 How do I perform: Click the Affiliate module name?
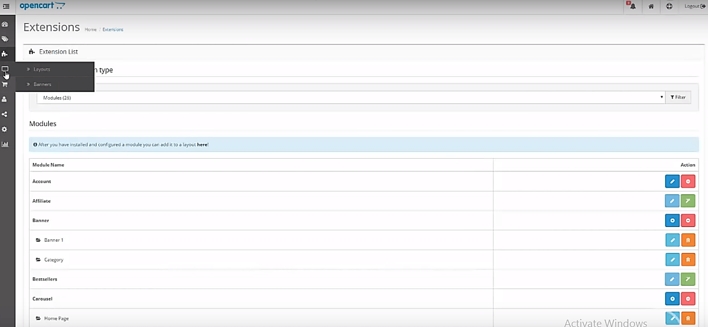pyautogui.click(x=41, y=201)
